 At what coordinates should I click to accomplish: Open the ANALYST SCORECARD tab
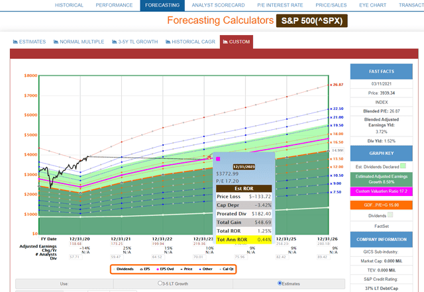(218, 5)
